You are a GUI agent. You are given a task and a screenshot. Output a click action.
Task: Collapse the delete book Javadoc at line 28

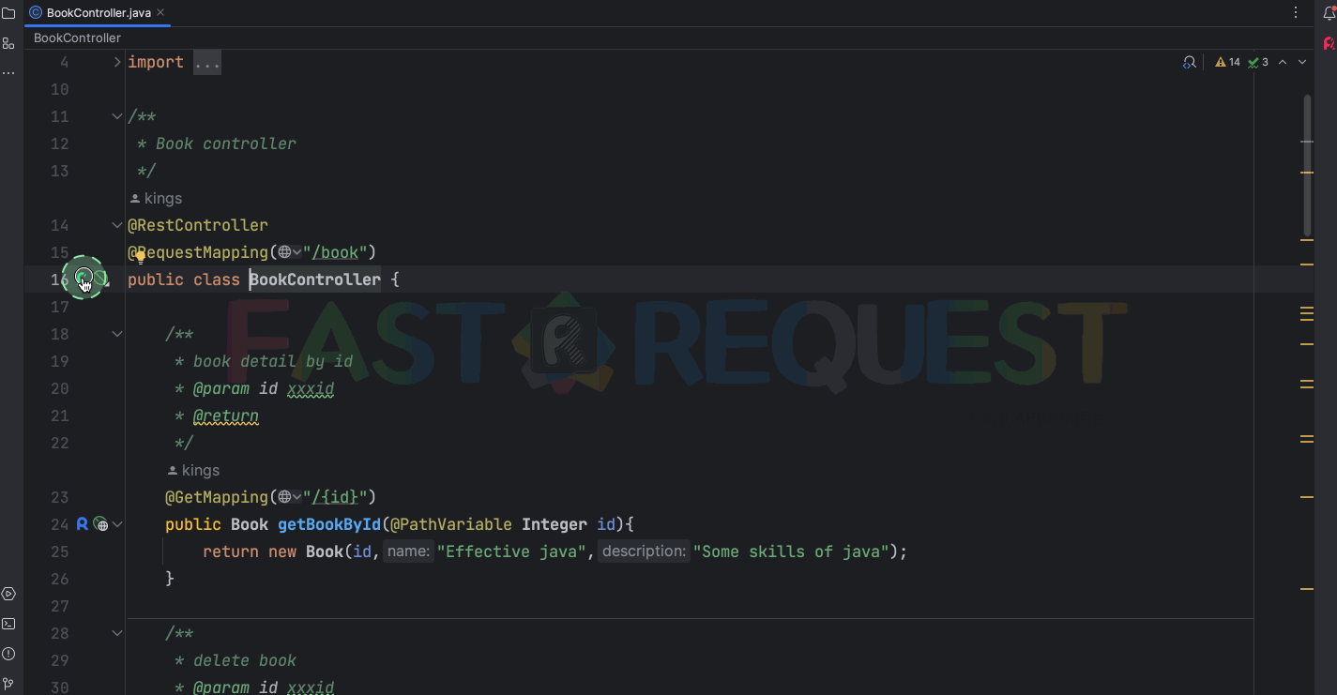pyautogui.click(x=116, y=633)
